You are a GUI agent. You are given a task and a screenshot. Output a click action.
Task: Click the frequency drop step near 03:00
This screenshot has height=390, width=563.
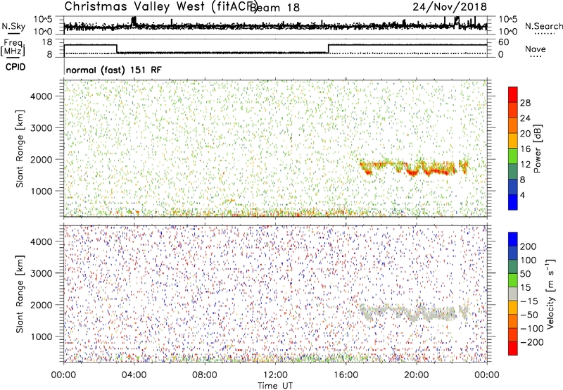pyautogui.click(x=117, y=49)
